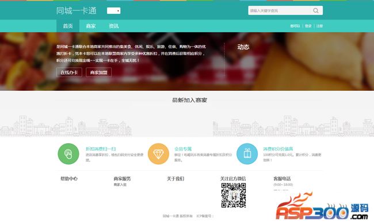Viewport: 374px width, 222px height.
Task: Click the green hand-tap scan icon
Action: (68, 154)
